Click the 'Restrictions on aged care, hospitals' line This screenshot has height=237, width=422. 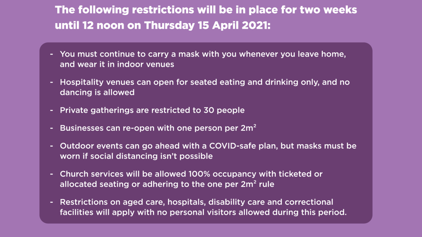pos(196,202)
